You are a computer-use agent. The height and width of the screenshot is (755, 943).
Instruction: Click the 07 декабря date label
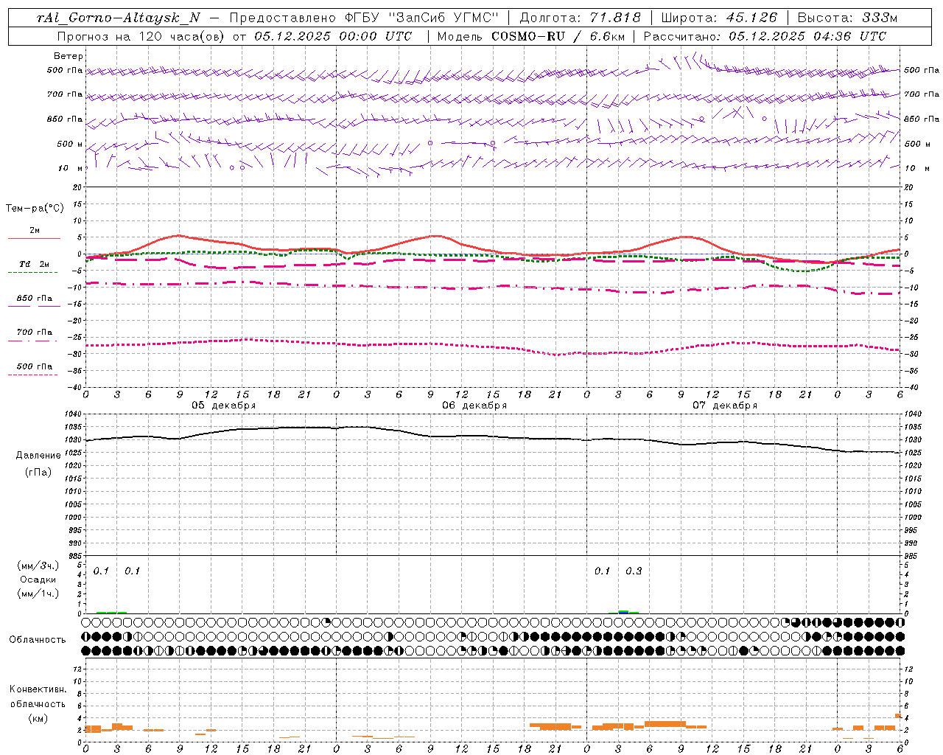pos(725,406)
